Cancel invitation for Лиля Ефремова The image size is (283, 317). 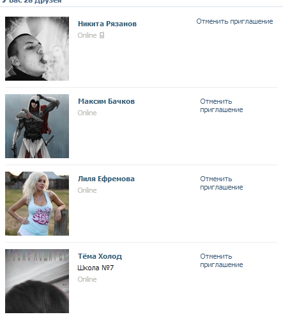pyautogui.click(x=222, y=183)
